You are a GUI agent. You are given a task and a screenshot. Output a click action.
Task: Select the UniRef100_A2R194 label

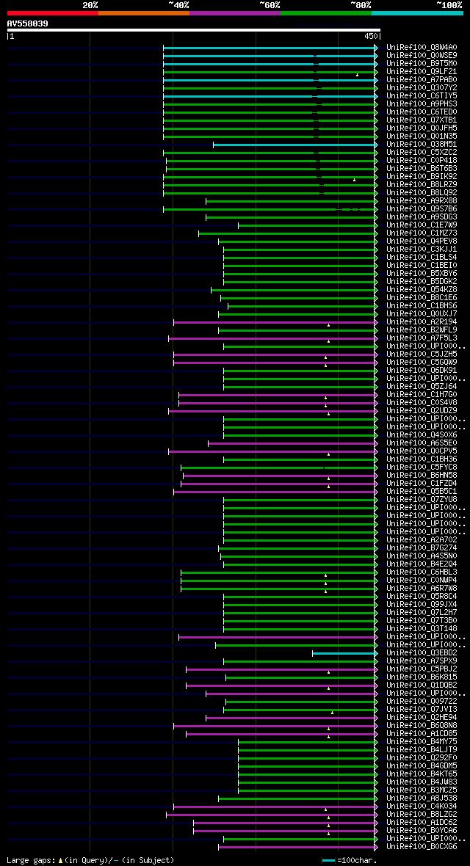[x=422, y=322]
